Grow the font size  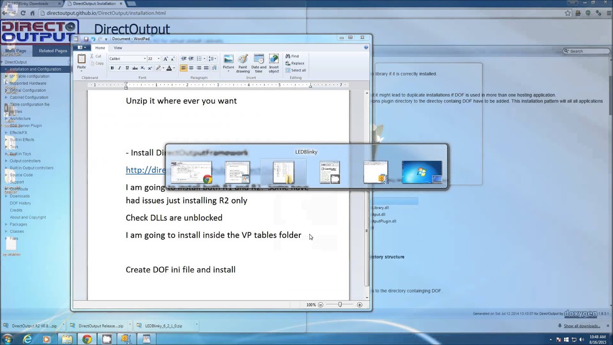pos(166,58)
